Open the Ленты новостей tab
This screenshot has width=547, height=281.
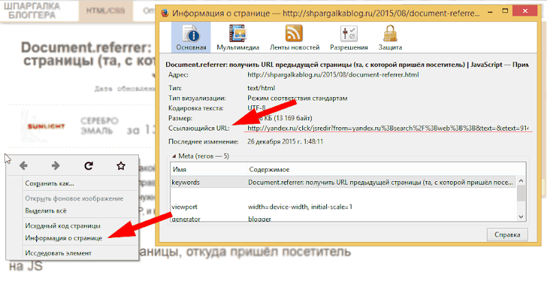pos(295,38)
